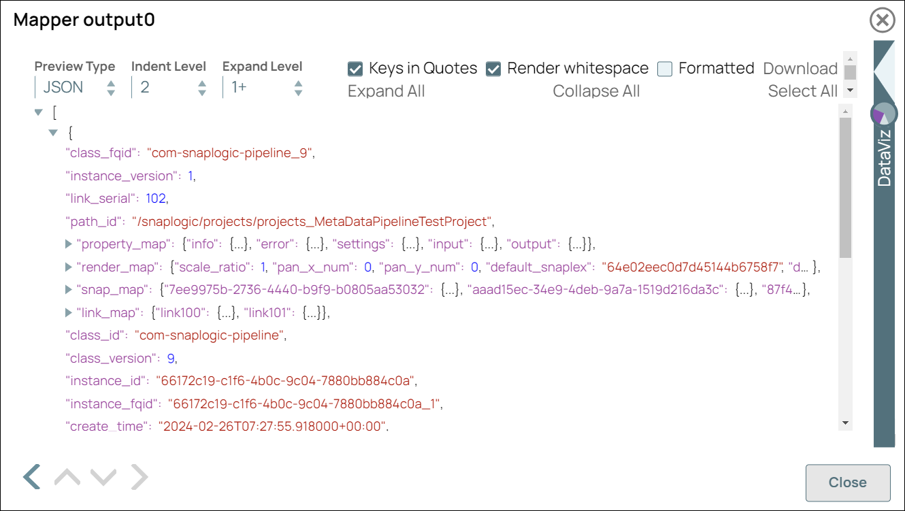Increase the Indent Level with the up stepper
Image resolution: width=905 pixels, height=511 pixels.
[x=201, y=83]
